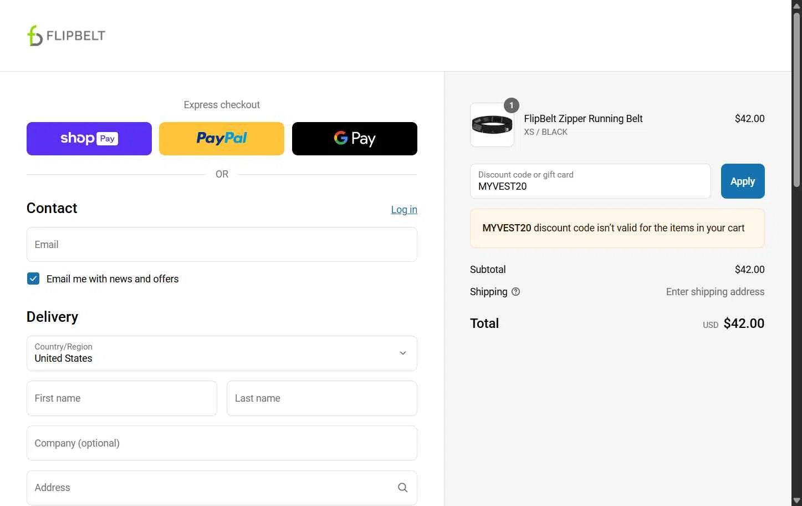The height and width of the screenshot is (506, 802).
Task: Click the address search magnifier icon
Action: click(x=403, y=488)
